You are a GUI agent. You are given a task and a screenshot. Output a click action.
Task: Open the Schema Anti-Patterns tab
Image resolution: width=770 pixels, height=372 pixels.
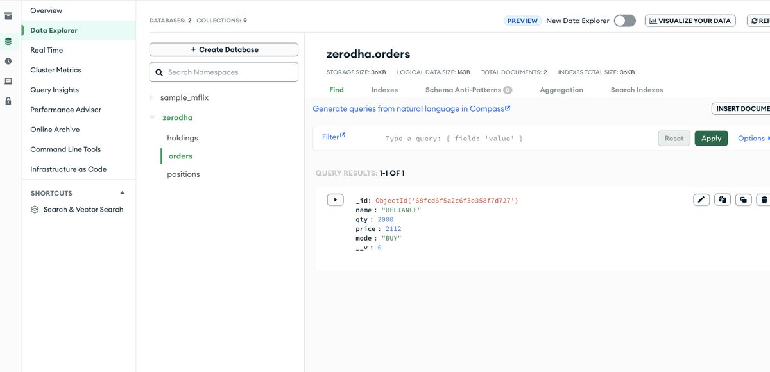(468, 90)
